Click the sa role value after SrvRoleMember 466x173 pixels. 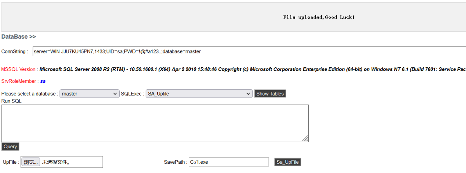click(43, 81)
